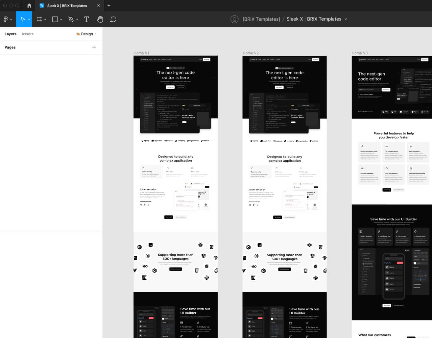Screen dimensions: 432x338
Task: Switch to the Assets tab
Action: (x=27, y=34)
